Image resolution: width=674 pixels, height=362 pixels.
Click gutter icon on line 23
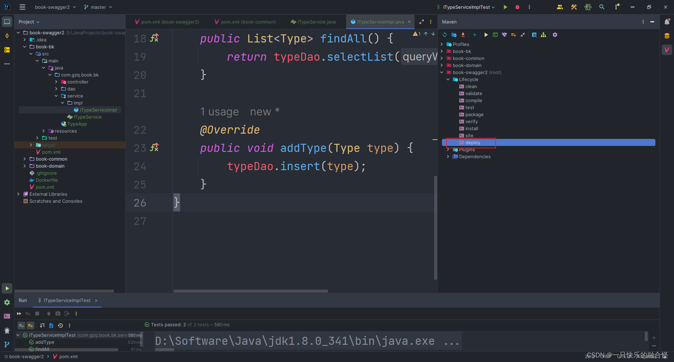pos(154,147)
